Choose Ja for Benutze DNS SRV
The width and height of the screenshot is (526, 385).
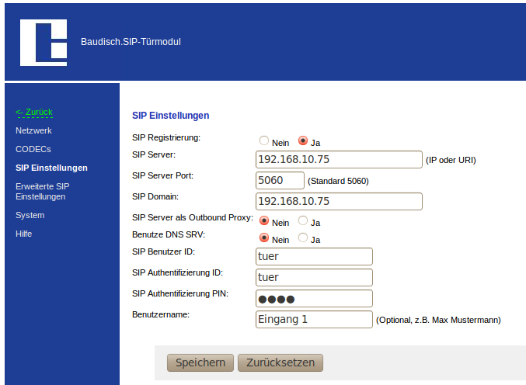pyautogui.click(x=303, y=239)
